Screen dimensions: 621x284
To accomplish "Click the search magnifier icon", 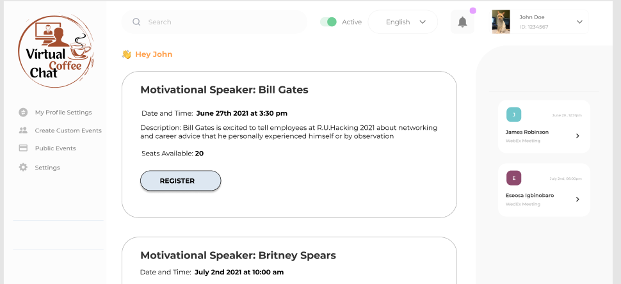I will click(x=136, y=22).
